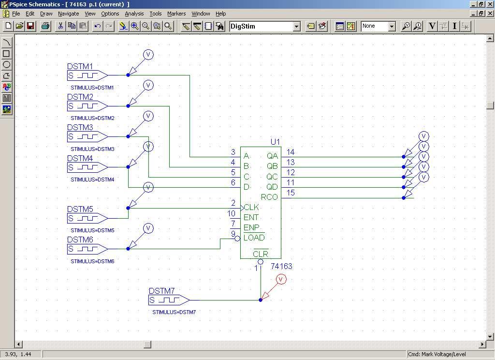This screenshot has height=360, width=495.
Task: Click the Cut scissors icon
Action: [x=60, y=26]
